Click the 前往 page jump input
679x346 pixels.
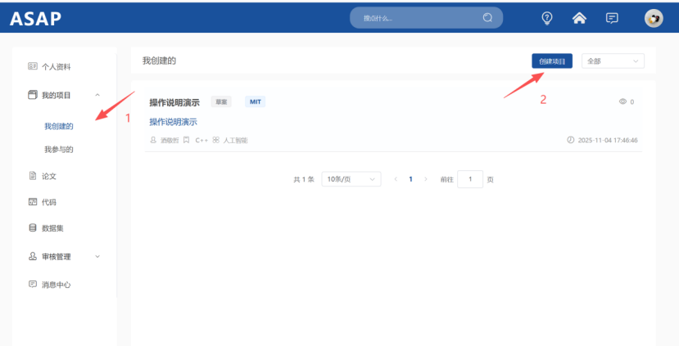point(470,179)
